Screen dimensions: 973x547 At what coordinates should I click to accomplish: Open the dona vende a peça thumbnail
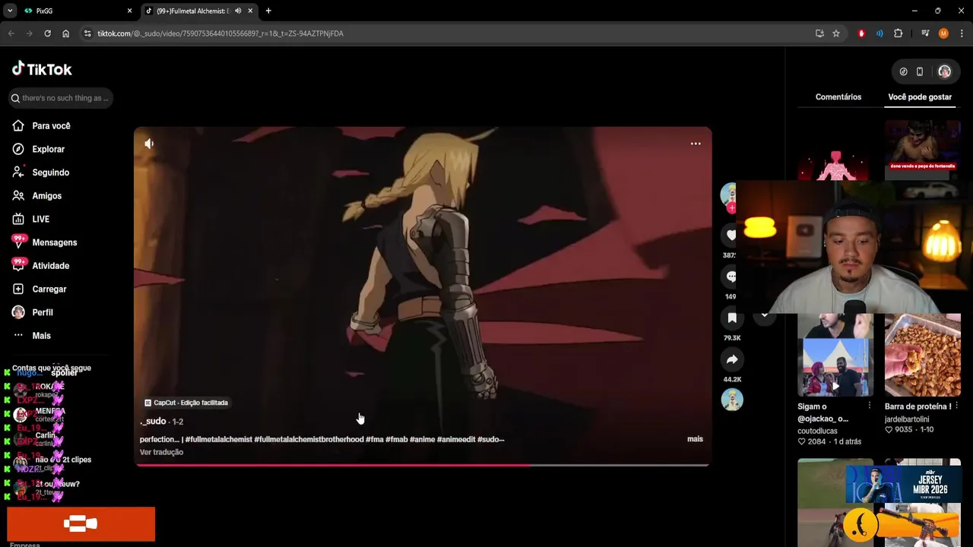(x=922, y=150)
